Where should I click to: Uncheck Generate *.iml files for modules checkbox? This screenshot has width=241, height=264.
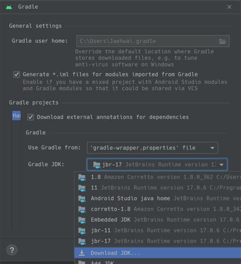17,74
